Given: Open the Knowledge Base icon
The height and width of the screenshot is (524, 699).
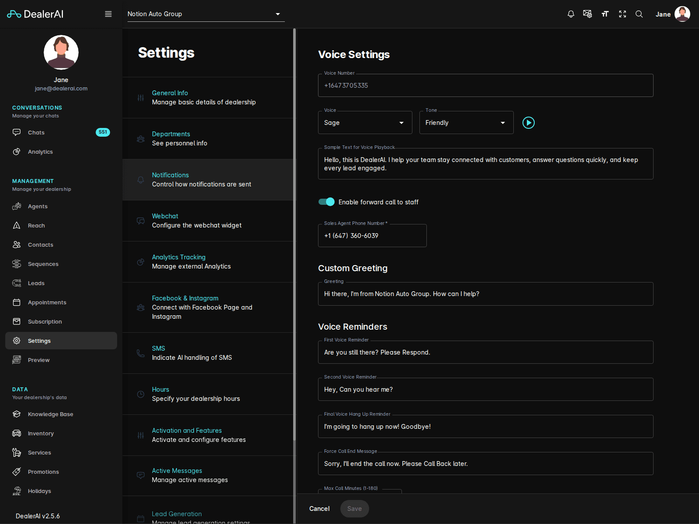Looking at the screenshot, I should pyautogui.click(x=17, y=414).
